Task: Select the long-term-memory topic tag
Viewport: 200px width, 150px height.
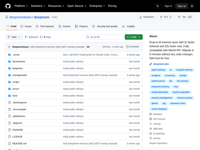Action: coord(160,87)
